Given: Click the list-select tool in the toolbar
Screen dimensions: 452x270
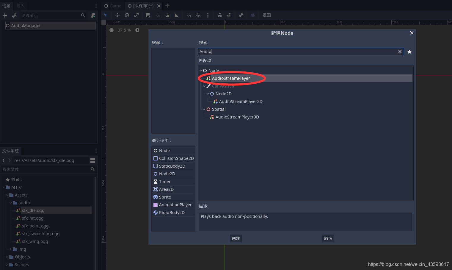Looking at the screenshot, I should [148, 15].
